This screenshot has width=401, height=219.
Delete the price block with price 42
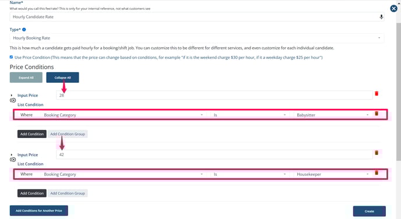377,153
